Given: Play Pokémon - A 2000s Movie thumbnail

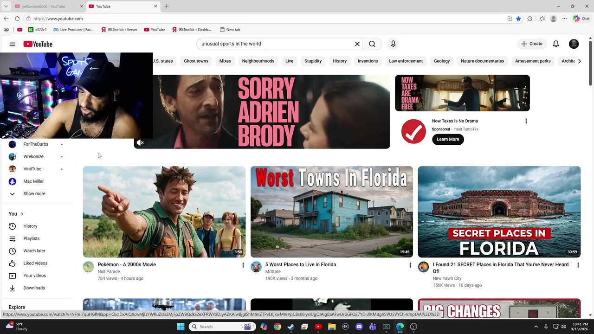Looking at the screenshot, I should click(164, 212).
